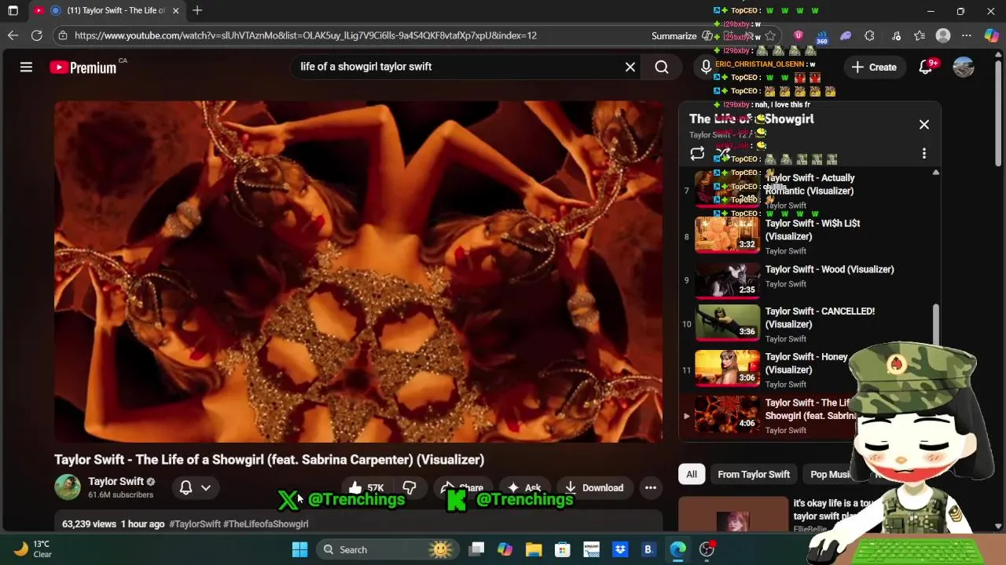
Task: Dislike the video with thumbs down
Action: (x=409, y=487)
